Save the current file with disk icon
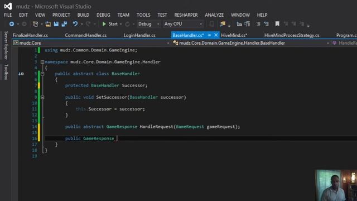Screen dimensions: 357x201 [56, 24]
